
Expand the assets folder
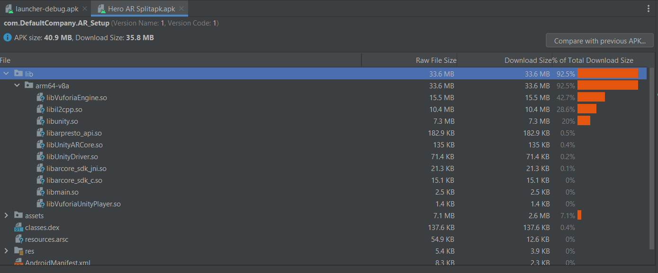6,215
